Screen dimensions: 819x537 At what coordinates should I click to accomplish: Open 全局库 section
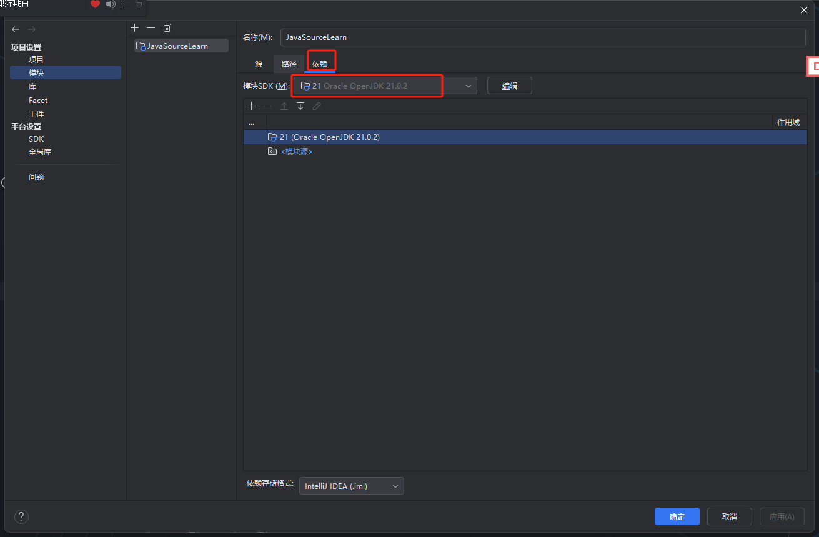coord(40,152)
